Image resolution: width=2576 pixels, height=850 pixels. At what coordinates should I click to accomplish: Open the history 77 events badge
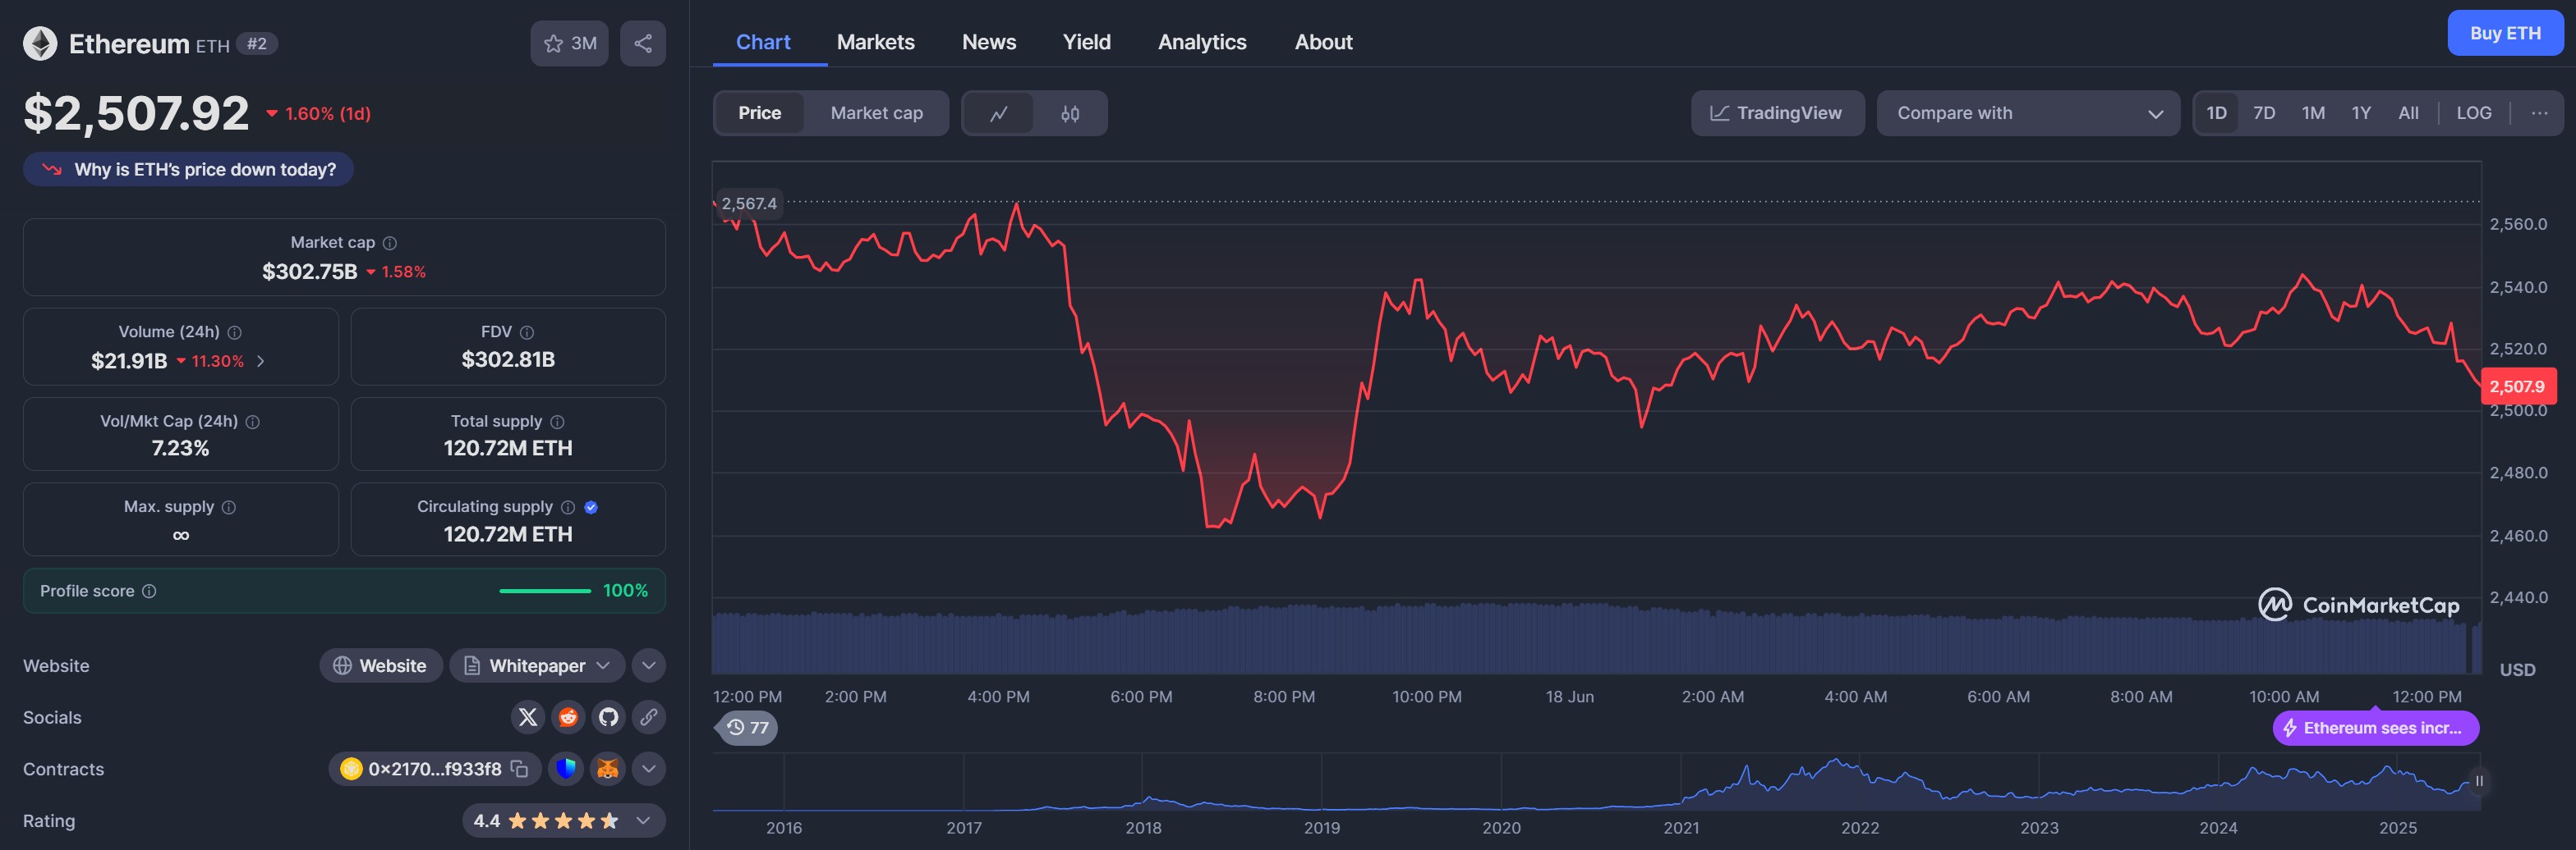click(747, 727)
